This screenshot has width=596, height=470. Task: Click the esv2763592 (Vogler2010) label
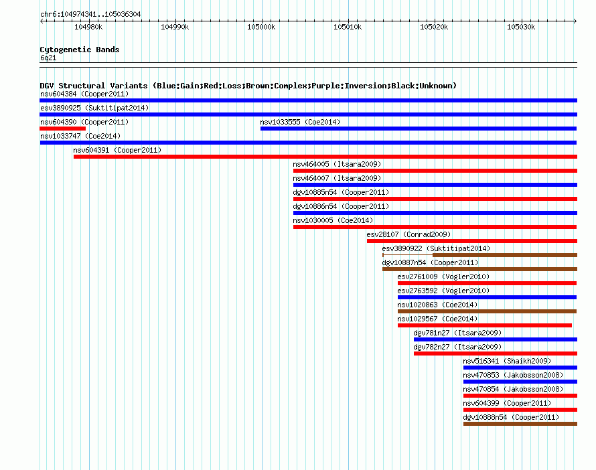tap(443, 291)
